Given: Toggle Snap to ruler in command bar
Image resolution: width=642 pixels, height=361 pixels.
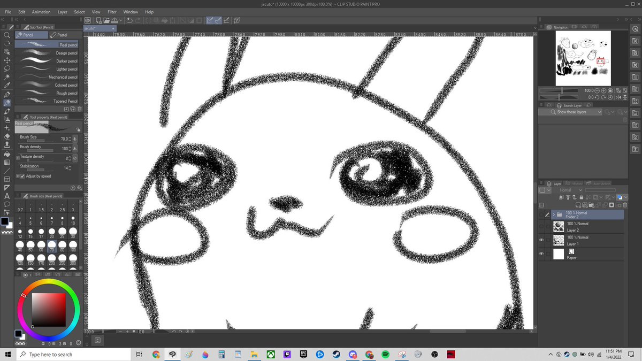Looking at the screenshot, I should (x=210, y=20).
